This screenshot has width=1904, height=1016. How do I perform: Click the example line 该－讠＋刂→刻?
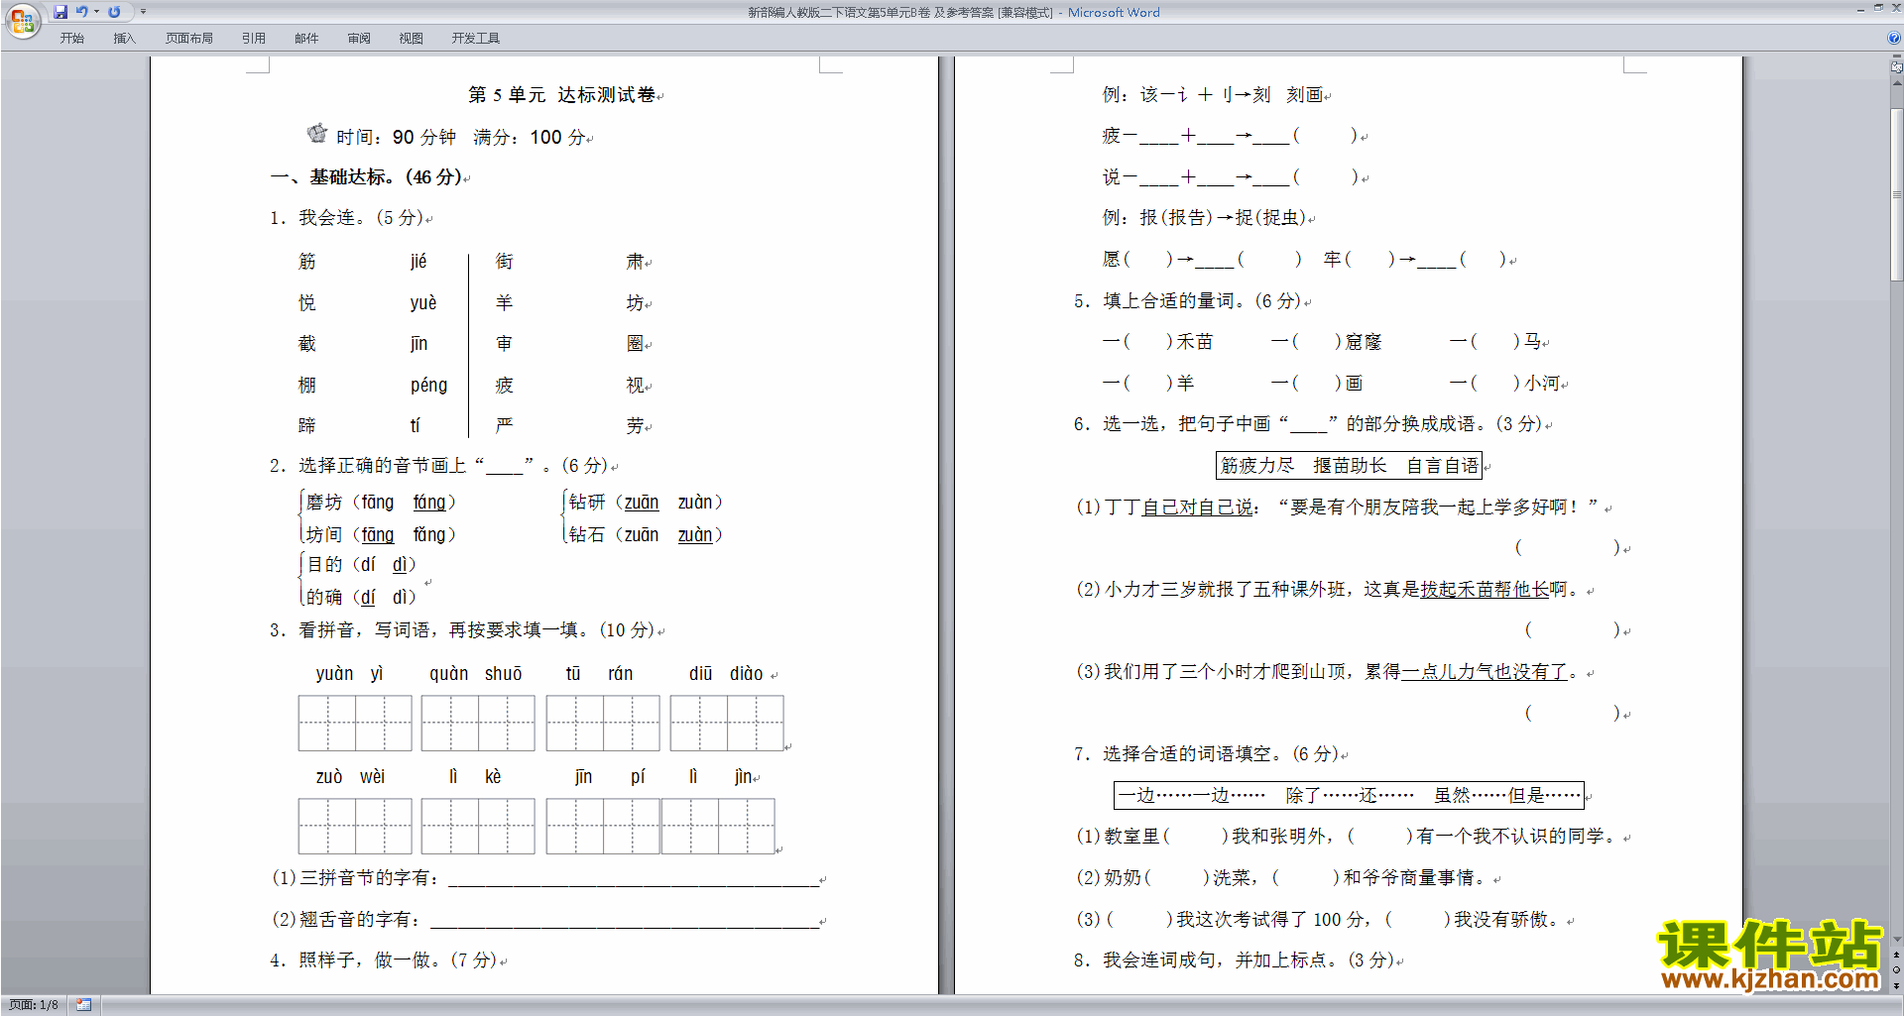click(1213, 95)
